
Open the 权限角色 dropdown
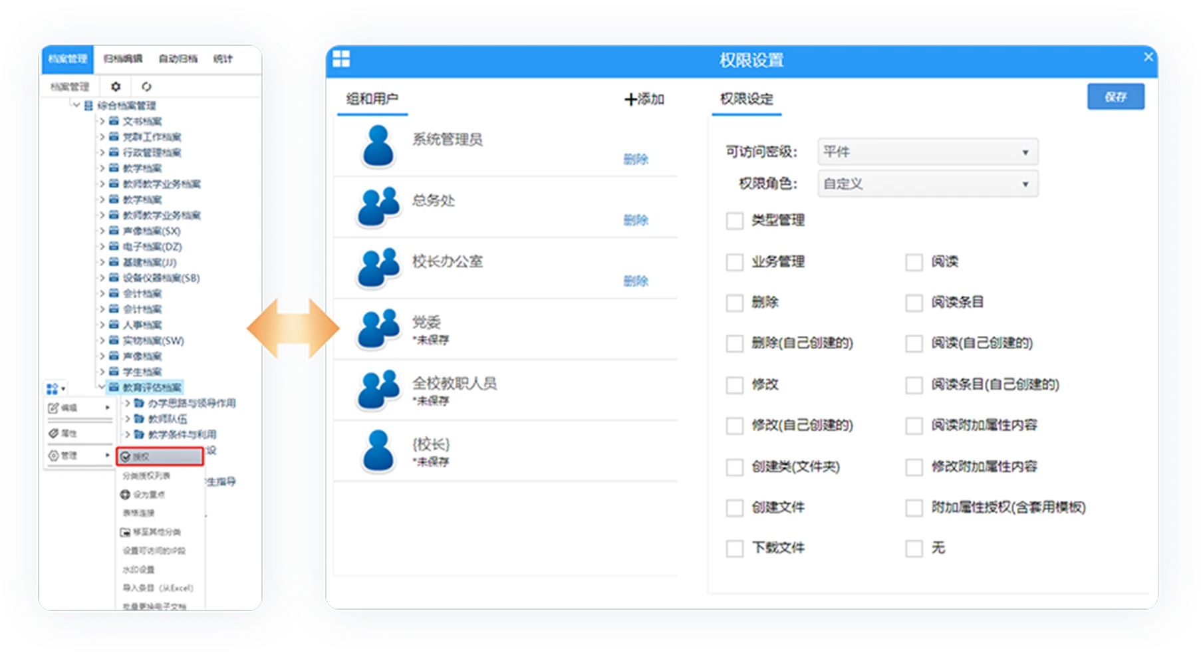927,184
